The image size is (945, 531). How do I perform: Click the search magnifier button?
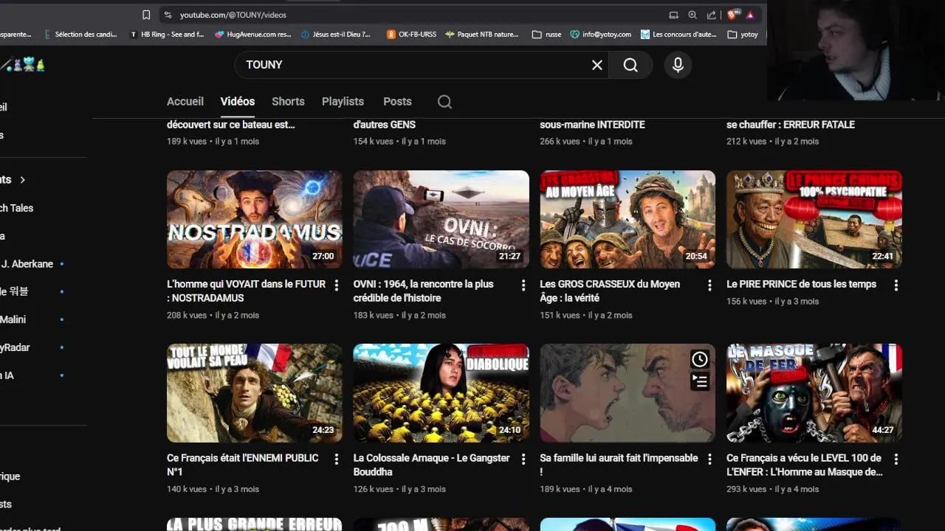click(630, 65)
